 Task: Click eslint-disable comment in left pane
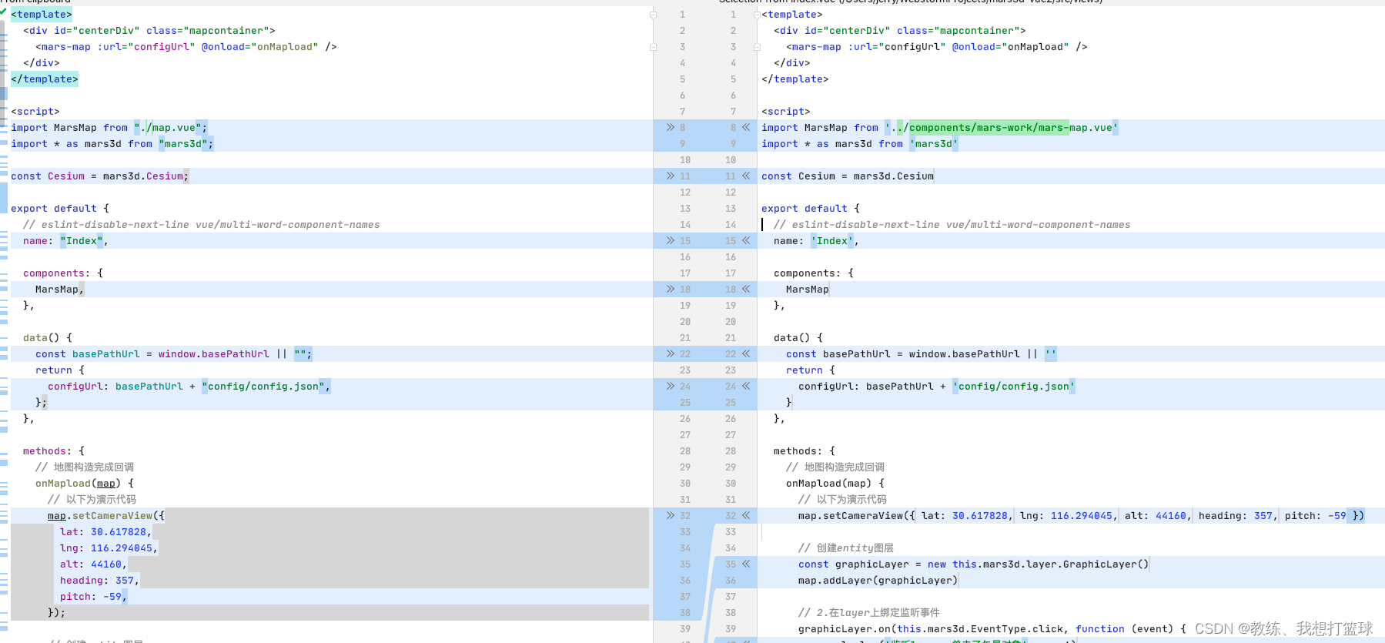click(x=202, y=225)
